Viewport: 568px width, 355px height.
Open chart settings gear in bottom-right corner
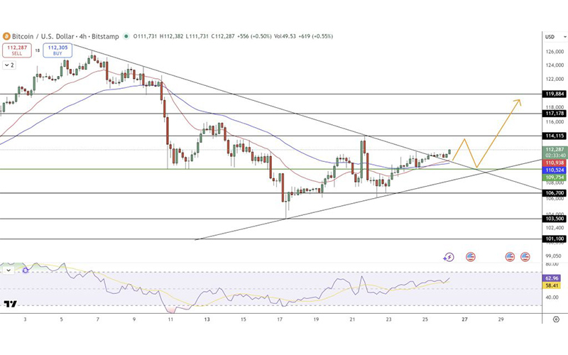click(x=555, y=319)
